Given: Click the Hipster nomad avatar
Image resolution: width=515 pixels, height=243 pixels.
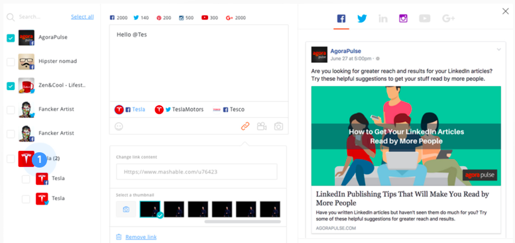Looking at the screenshot, I should pos(27,62).
